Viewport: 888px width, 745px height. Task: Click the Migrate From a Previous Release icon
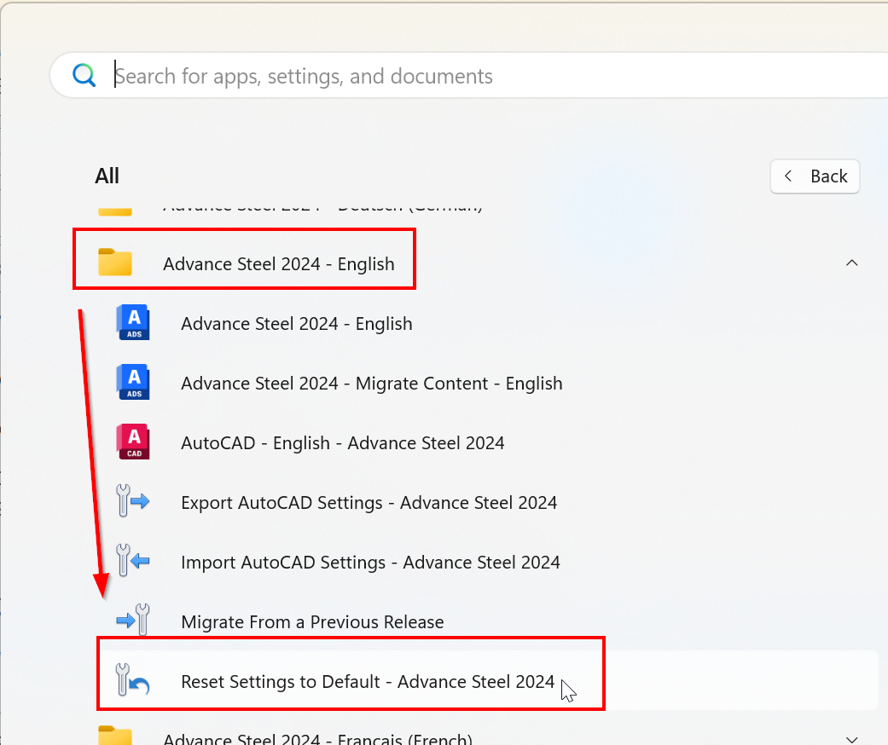point(133,621)
